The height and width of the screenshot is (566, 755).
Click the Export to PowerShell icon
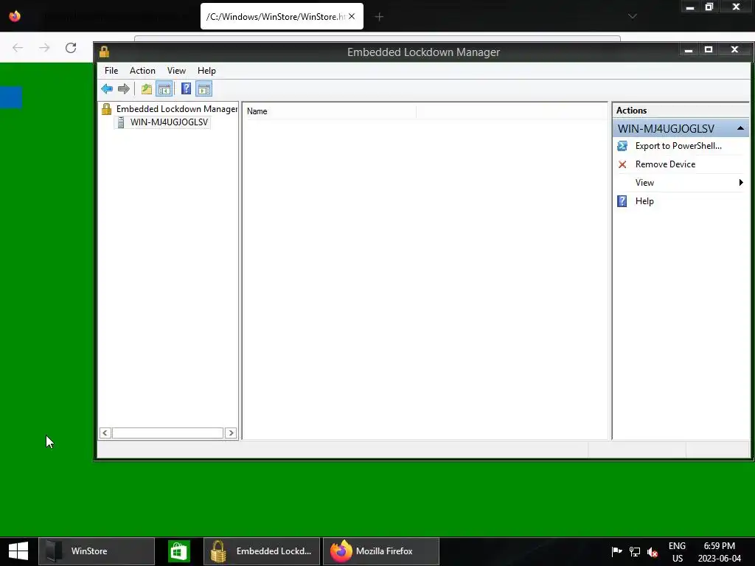(x=622, y=146)
